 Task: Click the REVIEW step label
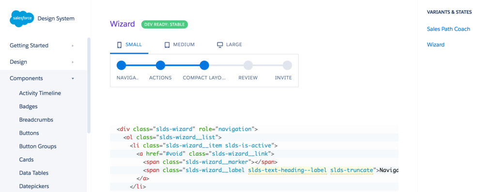[248, 78]
